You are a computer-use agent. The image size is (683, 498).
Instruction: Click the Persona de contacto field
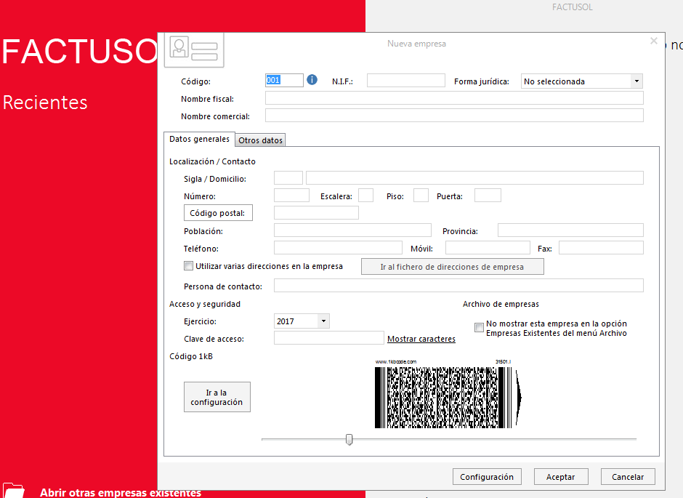(458, 286)
